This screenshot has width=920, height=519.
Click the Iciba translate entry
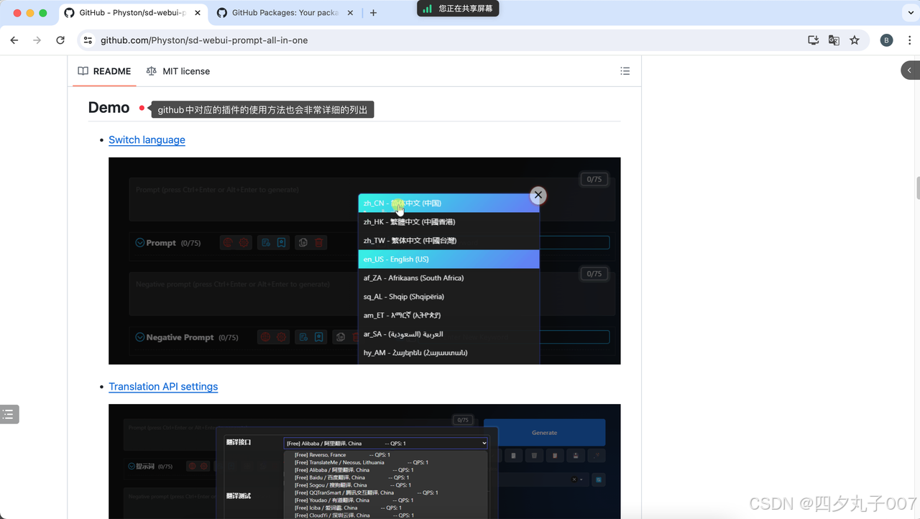click(x=349, y=507)
